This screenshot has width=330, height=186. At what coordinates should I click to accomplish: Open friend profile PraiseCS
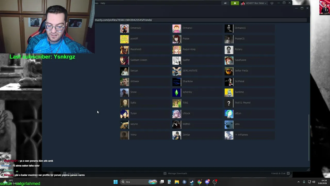click(x=249, y=39)
